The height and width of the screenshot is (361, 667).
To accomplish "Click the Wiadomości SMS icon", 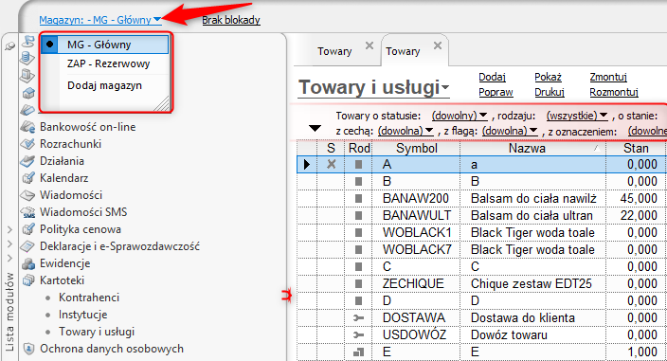I will (27, 212).
